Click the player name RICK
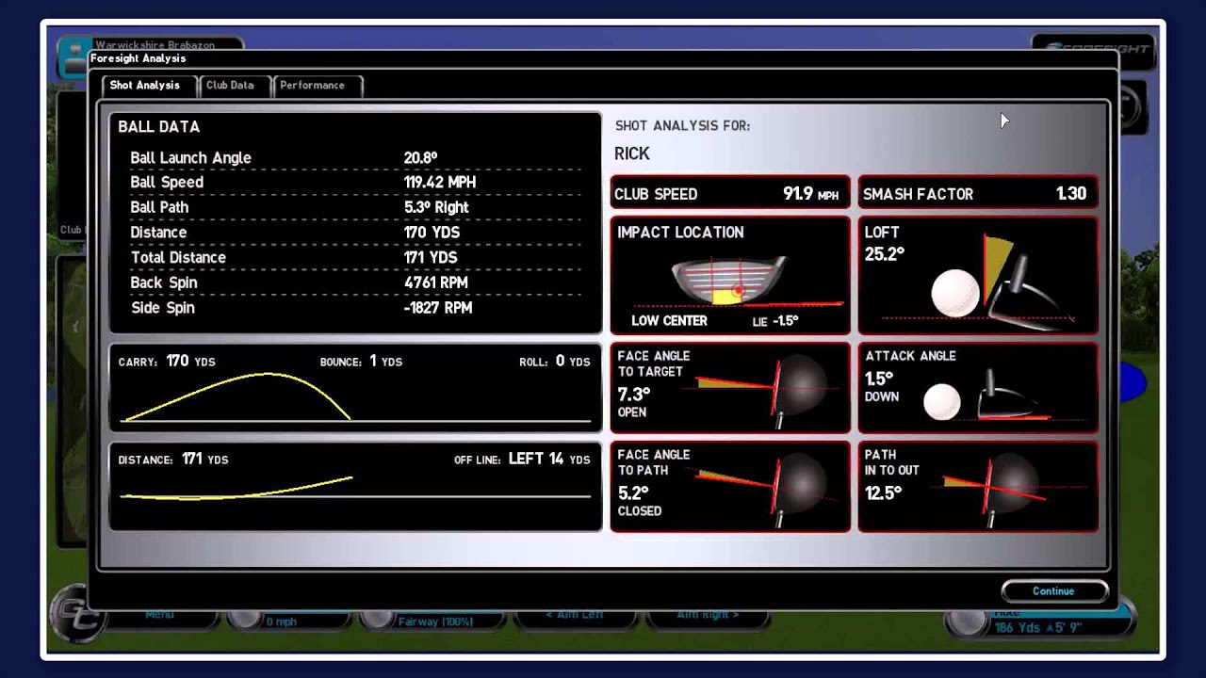This screenshot has height=678, width=1206. (632, 153)
